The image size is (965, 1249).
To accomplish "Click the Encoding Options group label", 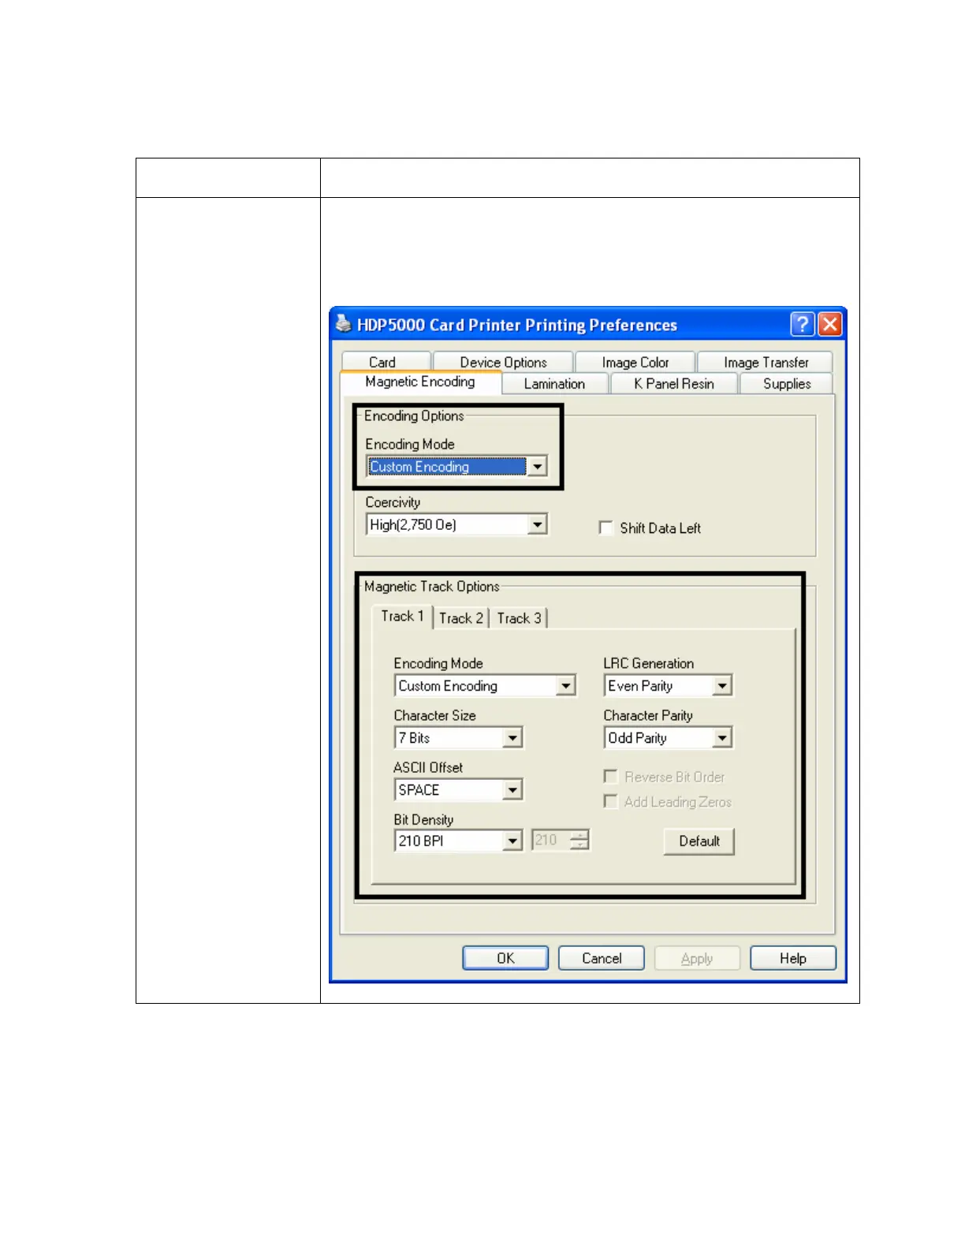I will click(x=414, y=416).
